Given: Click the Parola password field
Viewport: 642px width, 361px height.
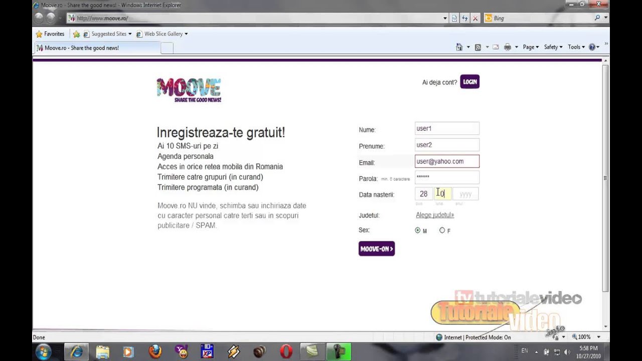Looking at the screenshot, I should (447, 177).
